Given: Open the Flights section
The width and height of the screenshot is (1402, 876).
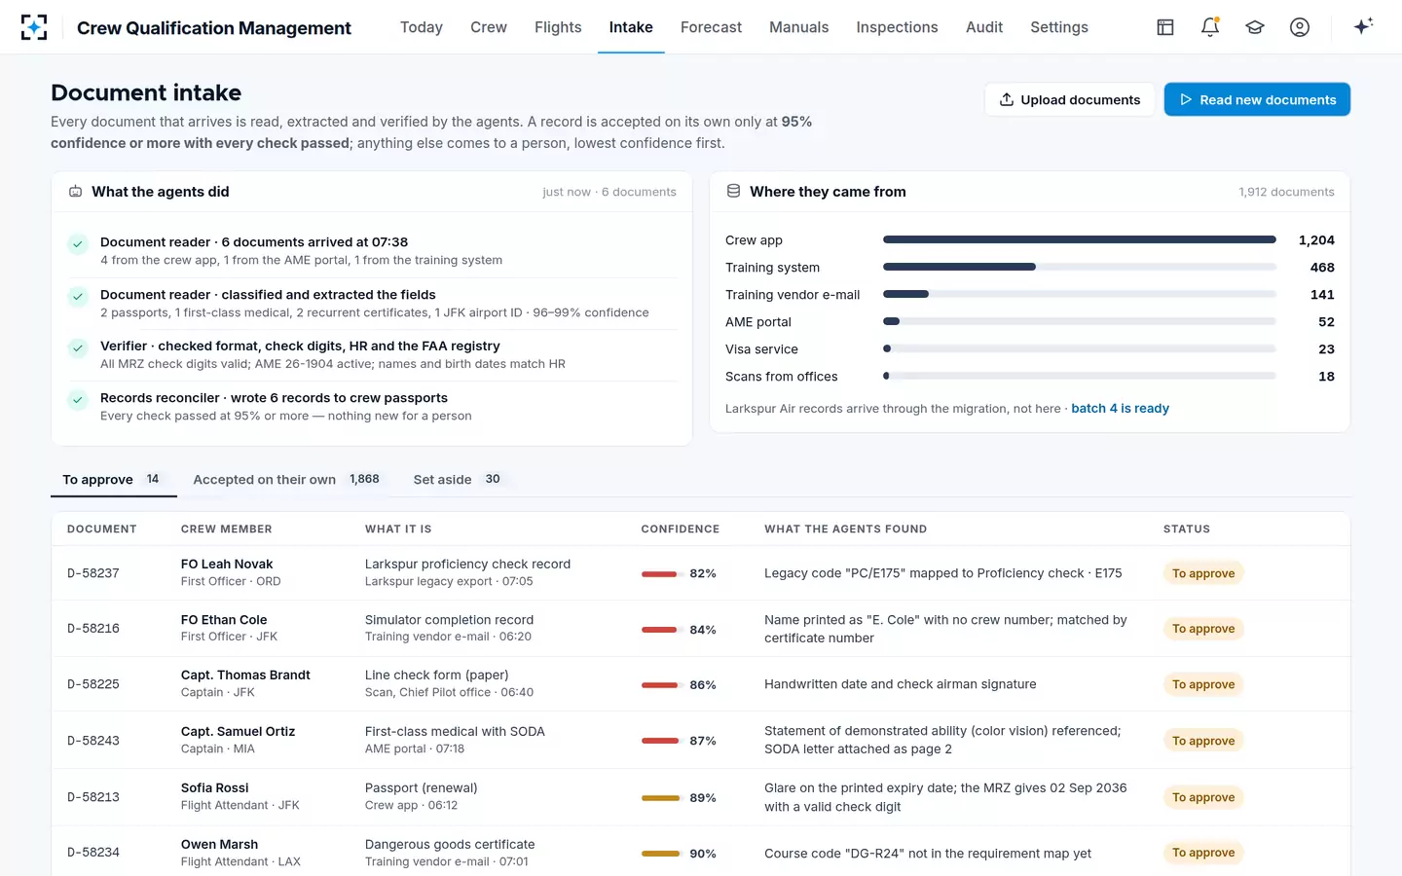Looking at the screenshot, I should [558, 27].
